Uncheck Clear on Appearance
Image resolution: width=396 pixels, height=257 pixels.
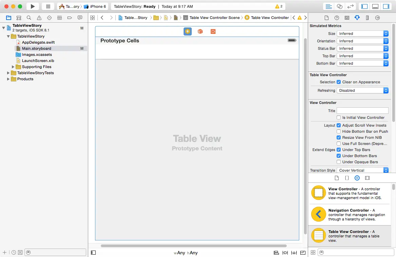[x=339, y=82]
